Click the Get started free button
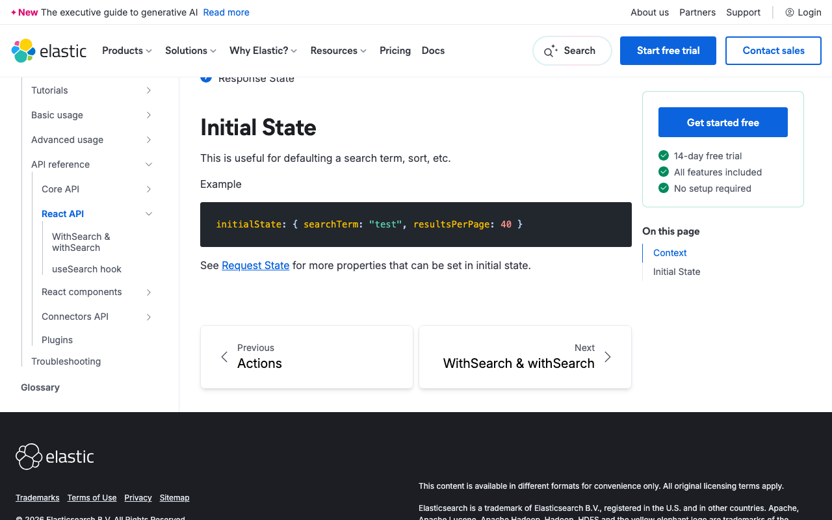Image resolution: width=832 pixels, height=520 pixels. (x=723, y=122)
